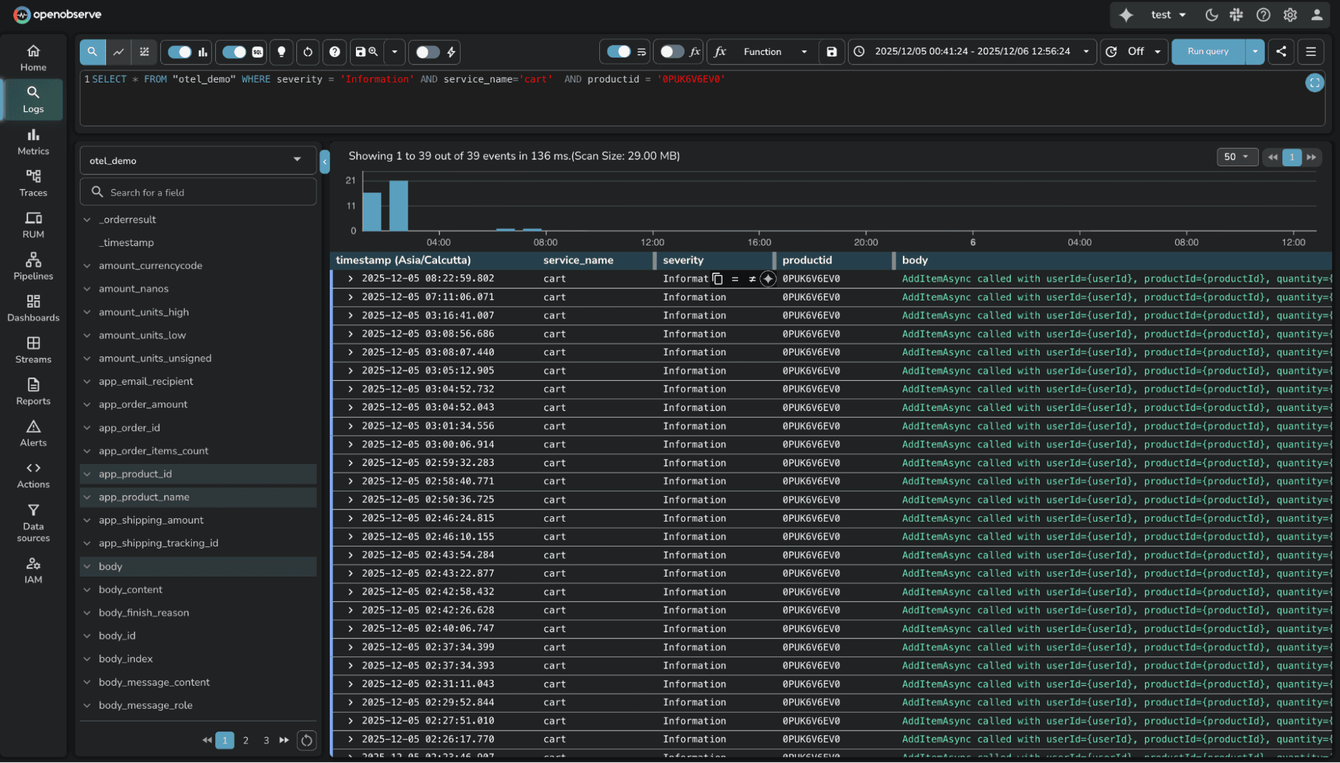Image resolution: width=1340 pixels, height=763 pixels.
Task: Open the results-per-page dropdown showing 50
Action: pos(1237,157)
